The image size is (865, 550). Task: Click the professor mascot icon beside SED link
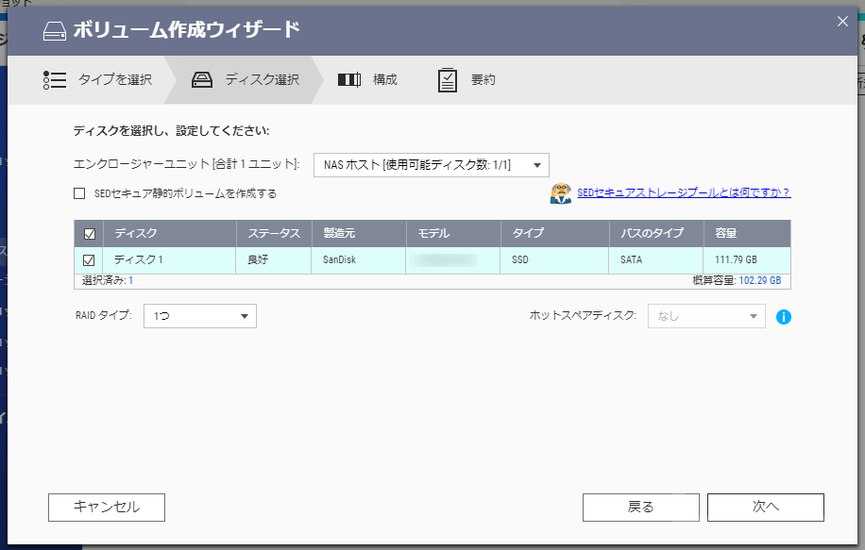[561, 192]
